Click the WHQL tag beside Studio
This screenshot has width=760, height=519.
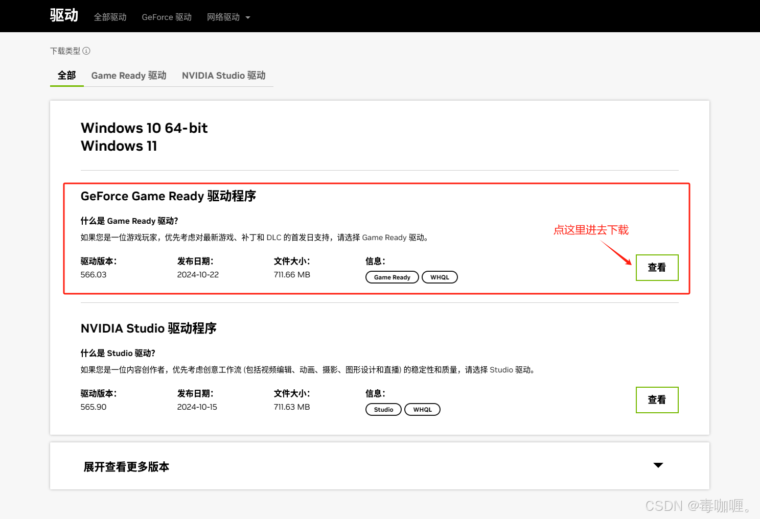[x=422, y=410]
